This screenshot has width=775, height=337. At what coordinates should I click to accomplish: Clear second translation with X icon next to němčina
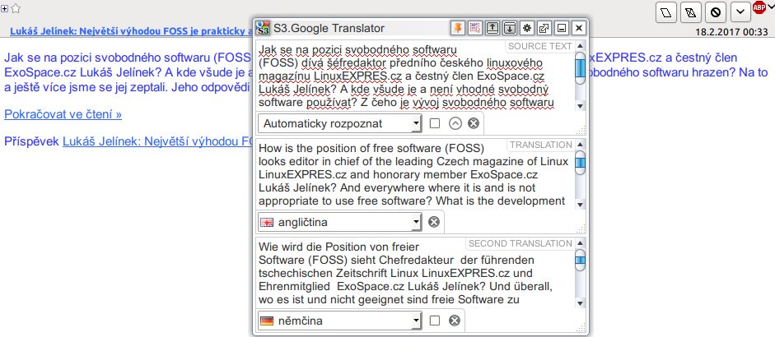pyautogui.click(x=455, y=321)
